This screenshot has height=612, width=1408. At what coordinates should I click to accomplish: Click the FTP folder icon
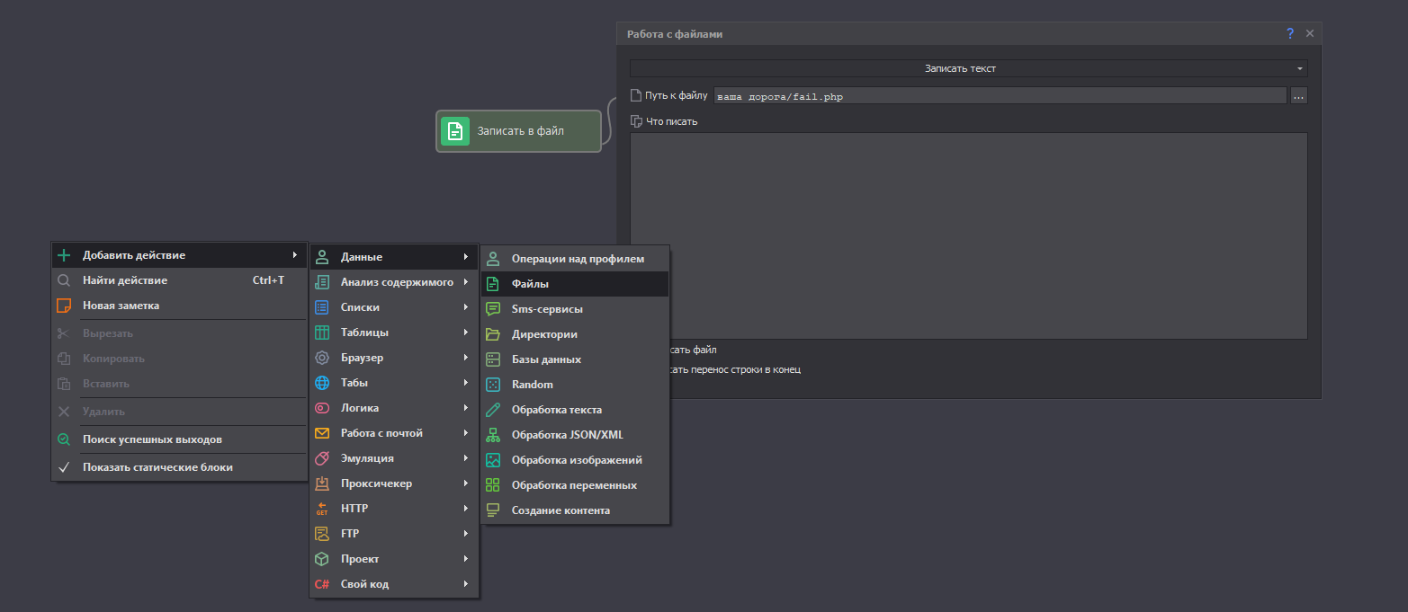(x=322, y=534)
